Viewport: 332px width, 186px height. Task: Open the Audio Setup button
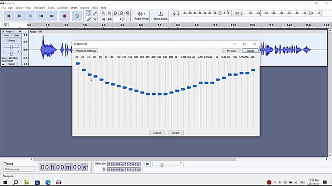(x=142, y=16)
